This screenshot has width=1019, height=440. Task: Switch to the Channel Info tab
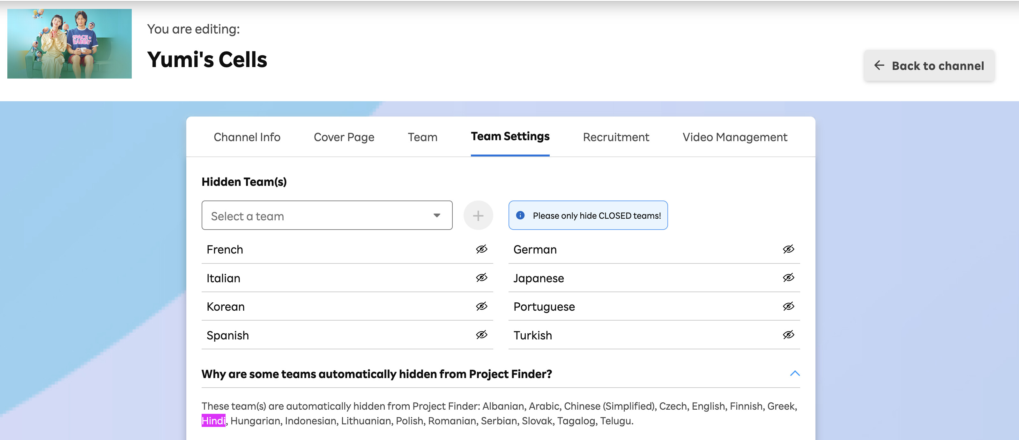[x=247, y=137]
